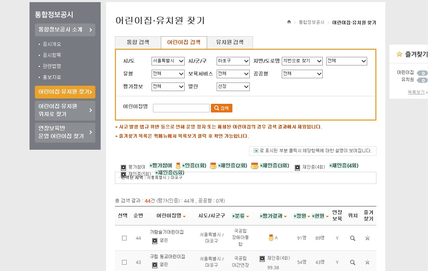Click the green star explanation icon in notice
428x271 pixels.
(x=256, y=151)
